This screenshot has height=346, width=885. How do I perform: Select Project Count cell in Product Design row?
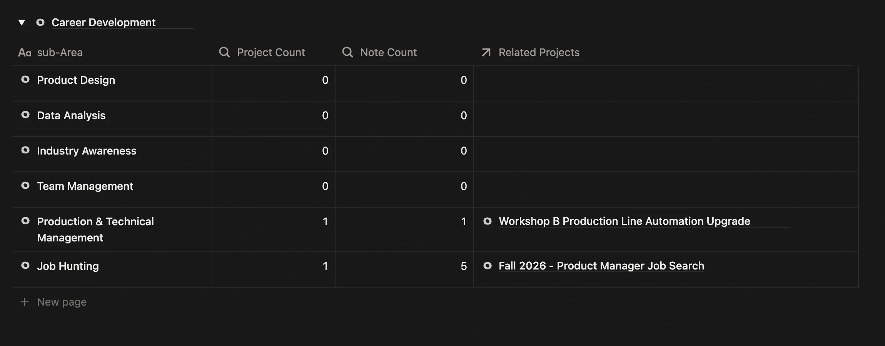(273, 83)
